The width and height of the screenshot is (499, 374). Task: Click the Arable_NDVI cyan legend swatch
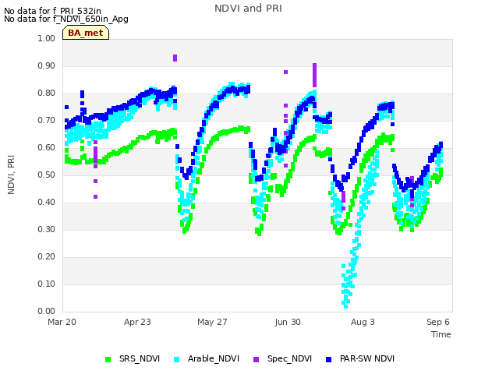click(x=177, y=359)
